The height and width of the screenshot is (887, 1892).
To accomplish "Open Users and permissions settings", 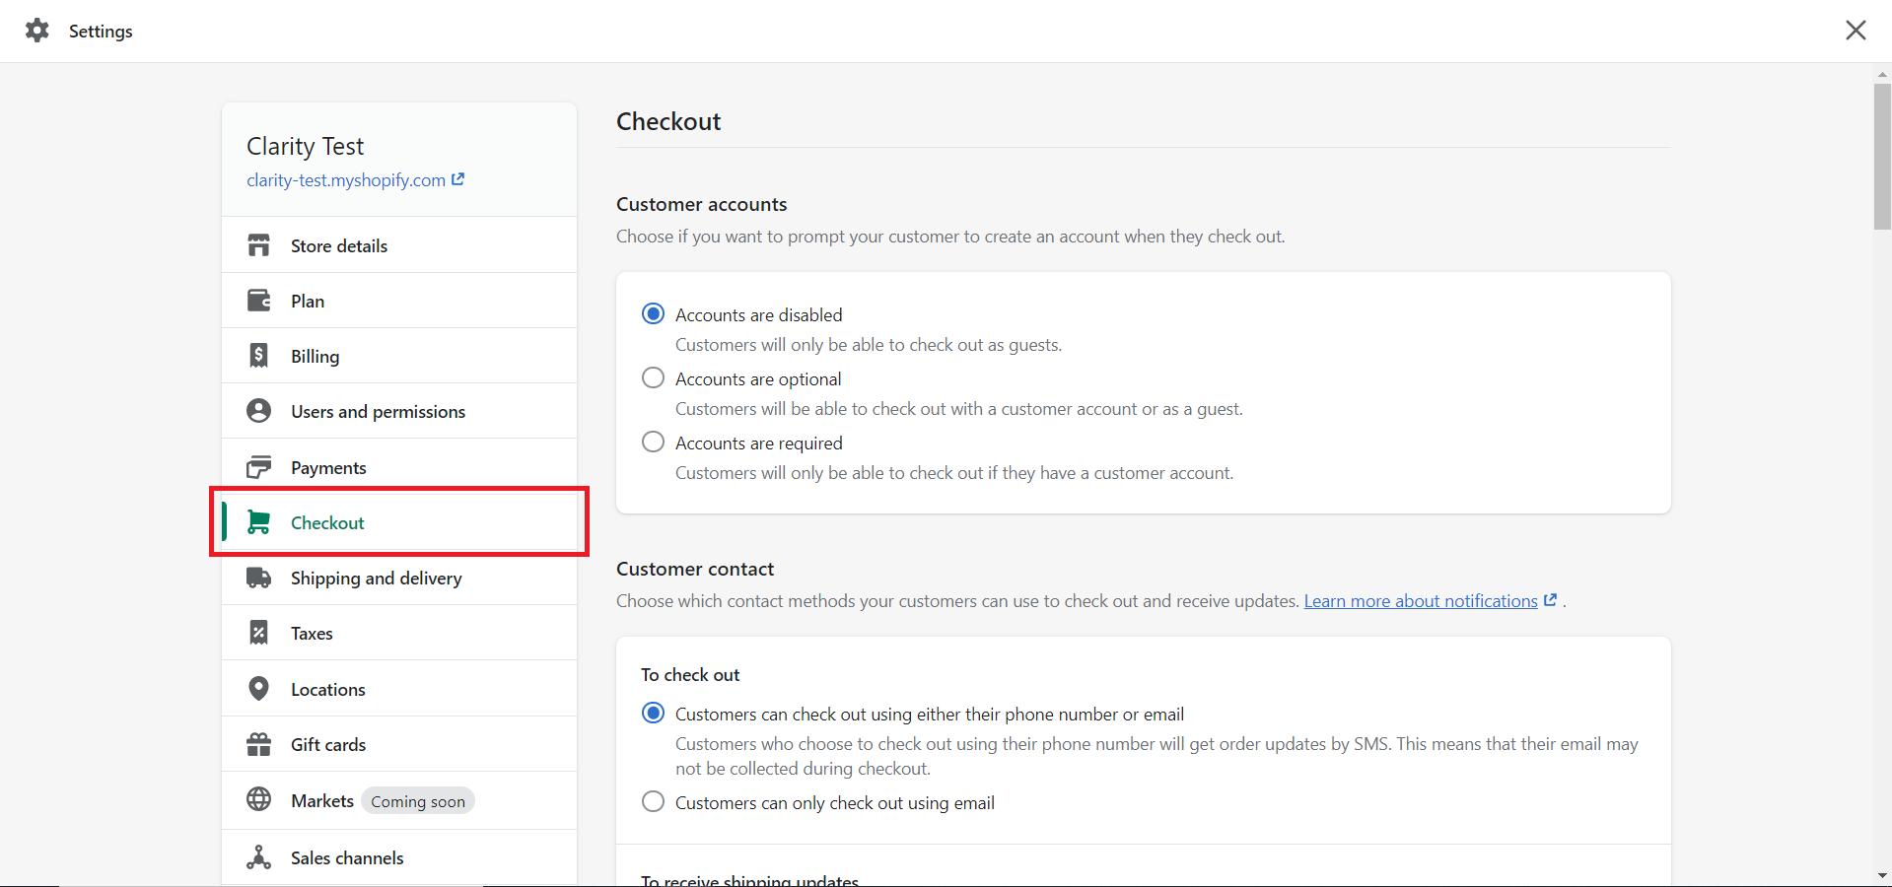I will coord(399,411).
